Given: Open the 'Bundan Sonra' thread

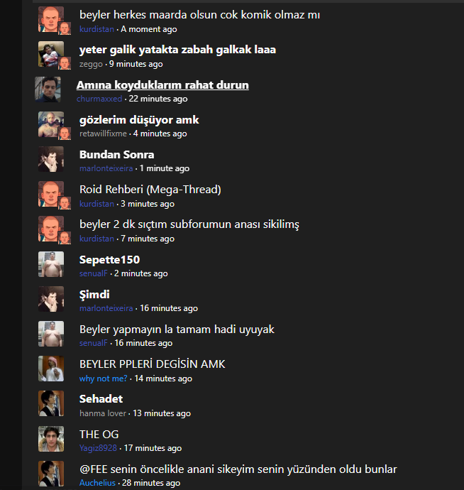Looking at the screenshot, I should [117, 154].
